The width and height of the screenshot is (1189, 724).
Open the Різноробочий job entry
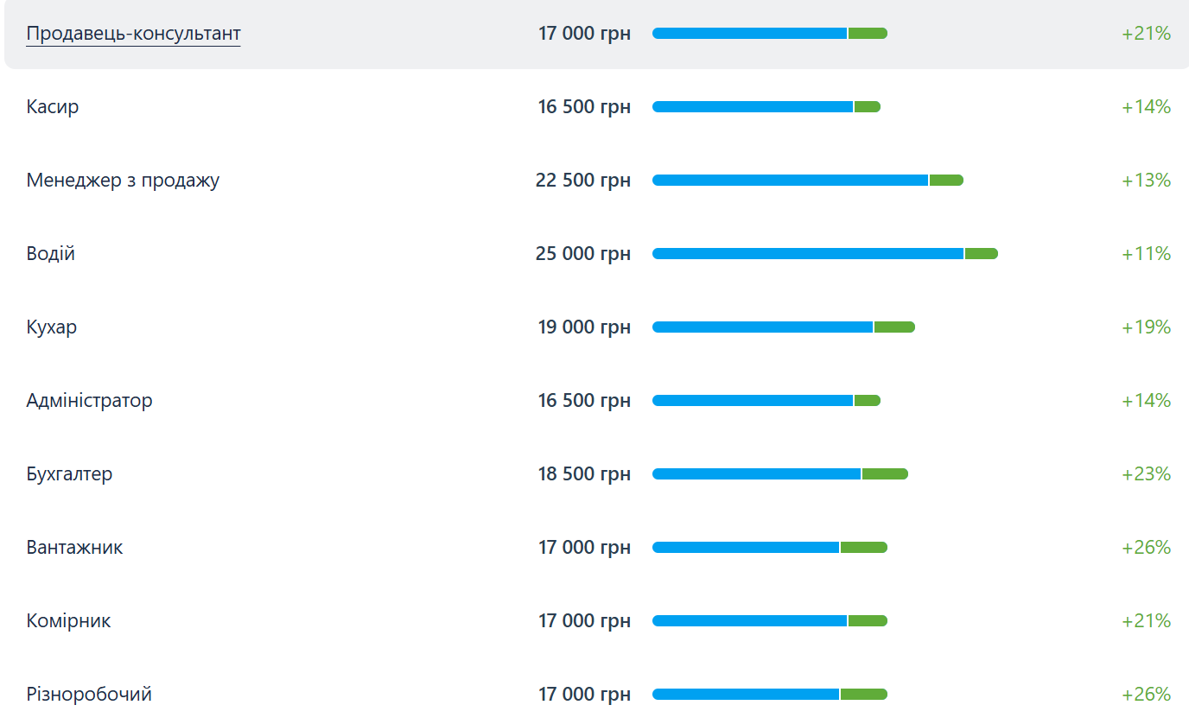pyautogui.click(x=89, y=695)
